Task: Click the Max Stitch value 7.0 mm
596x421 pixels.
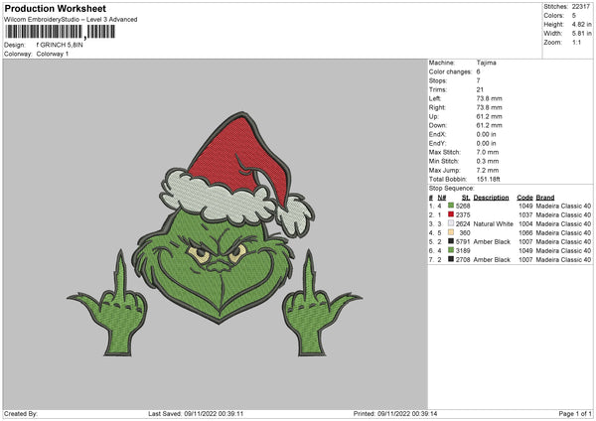Action: pyautogui.click(x=488, y=152)
